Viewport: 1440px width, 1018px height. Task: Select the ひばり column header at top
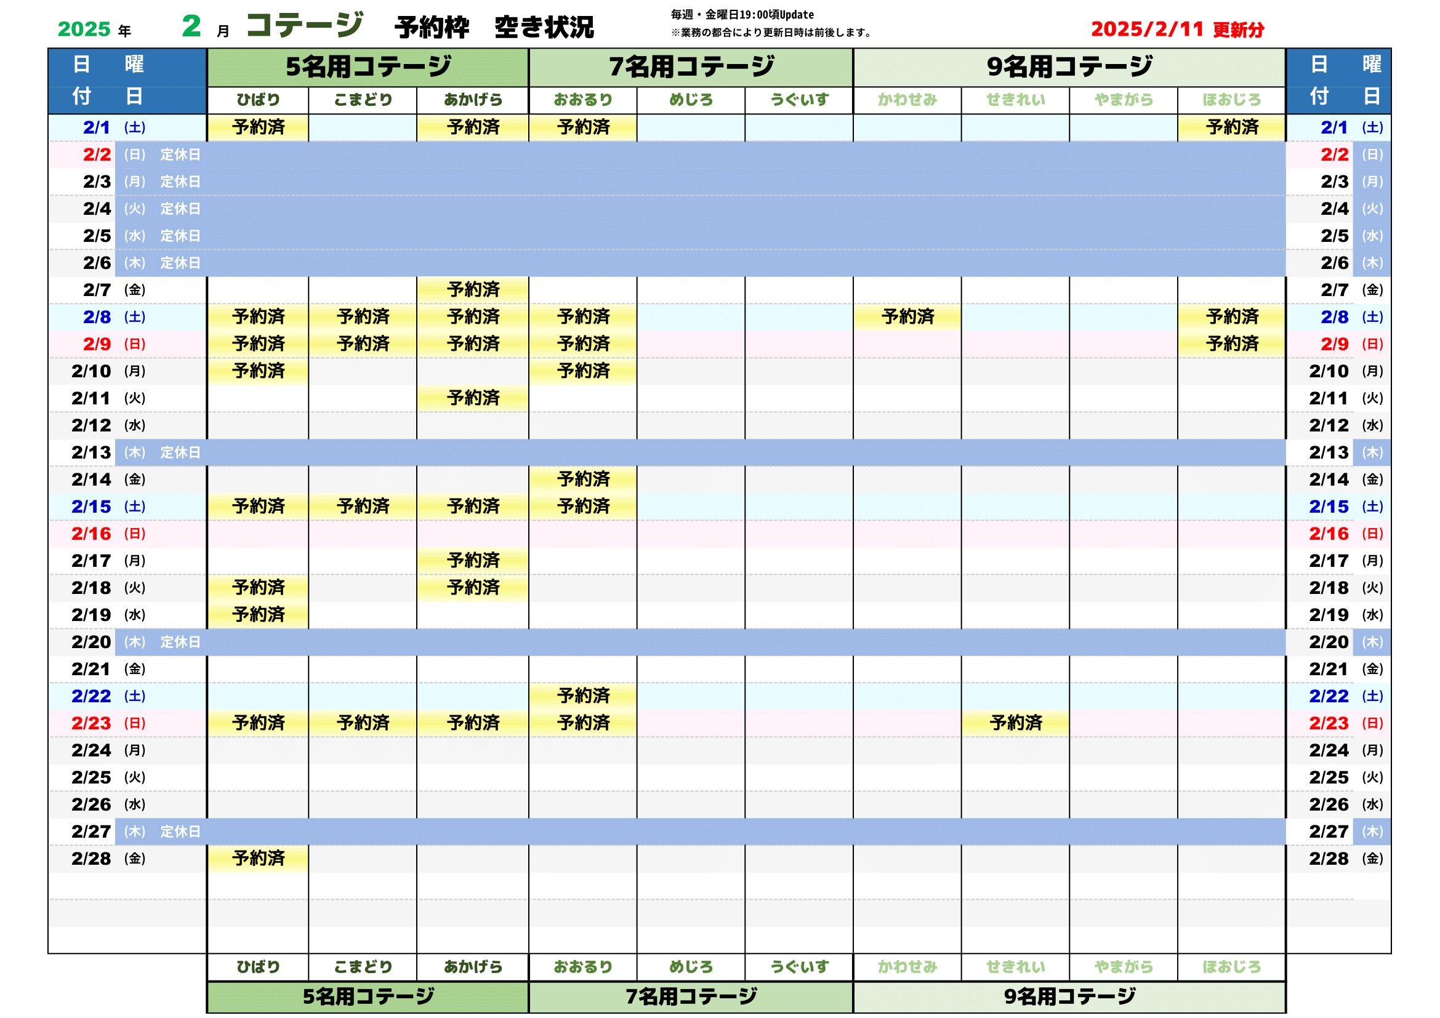[258, 100]
